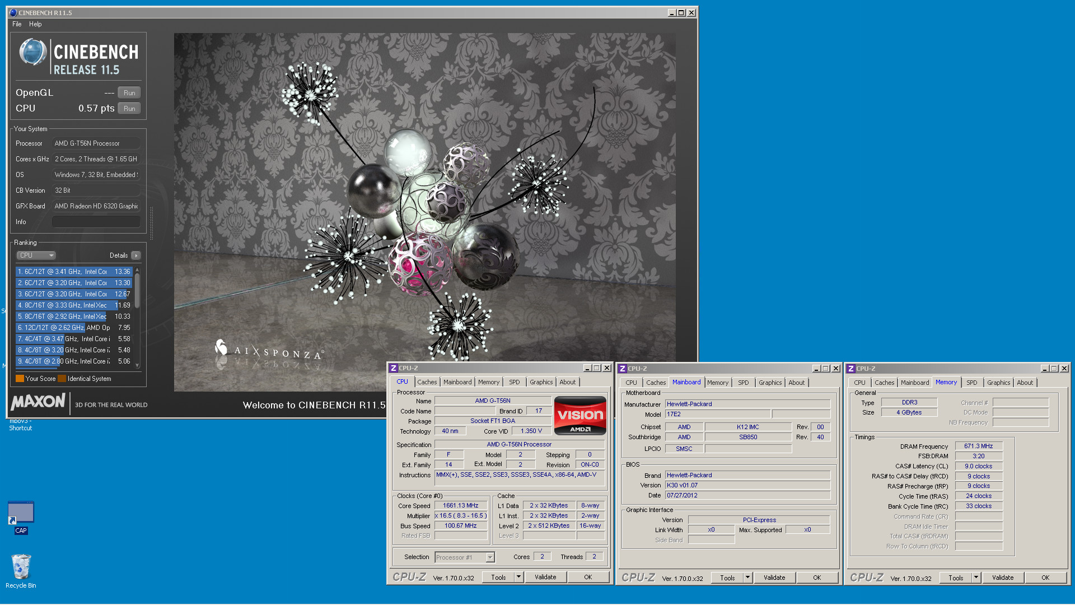Click the MAXON logo in Cinebench
1075x605 pixels.
click(x=38, y=402)
